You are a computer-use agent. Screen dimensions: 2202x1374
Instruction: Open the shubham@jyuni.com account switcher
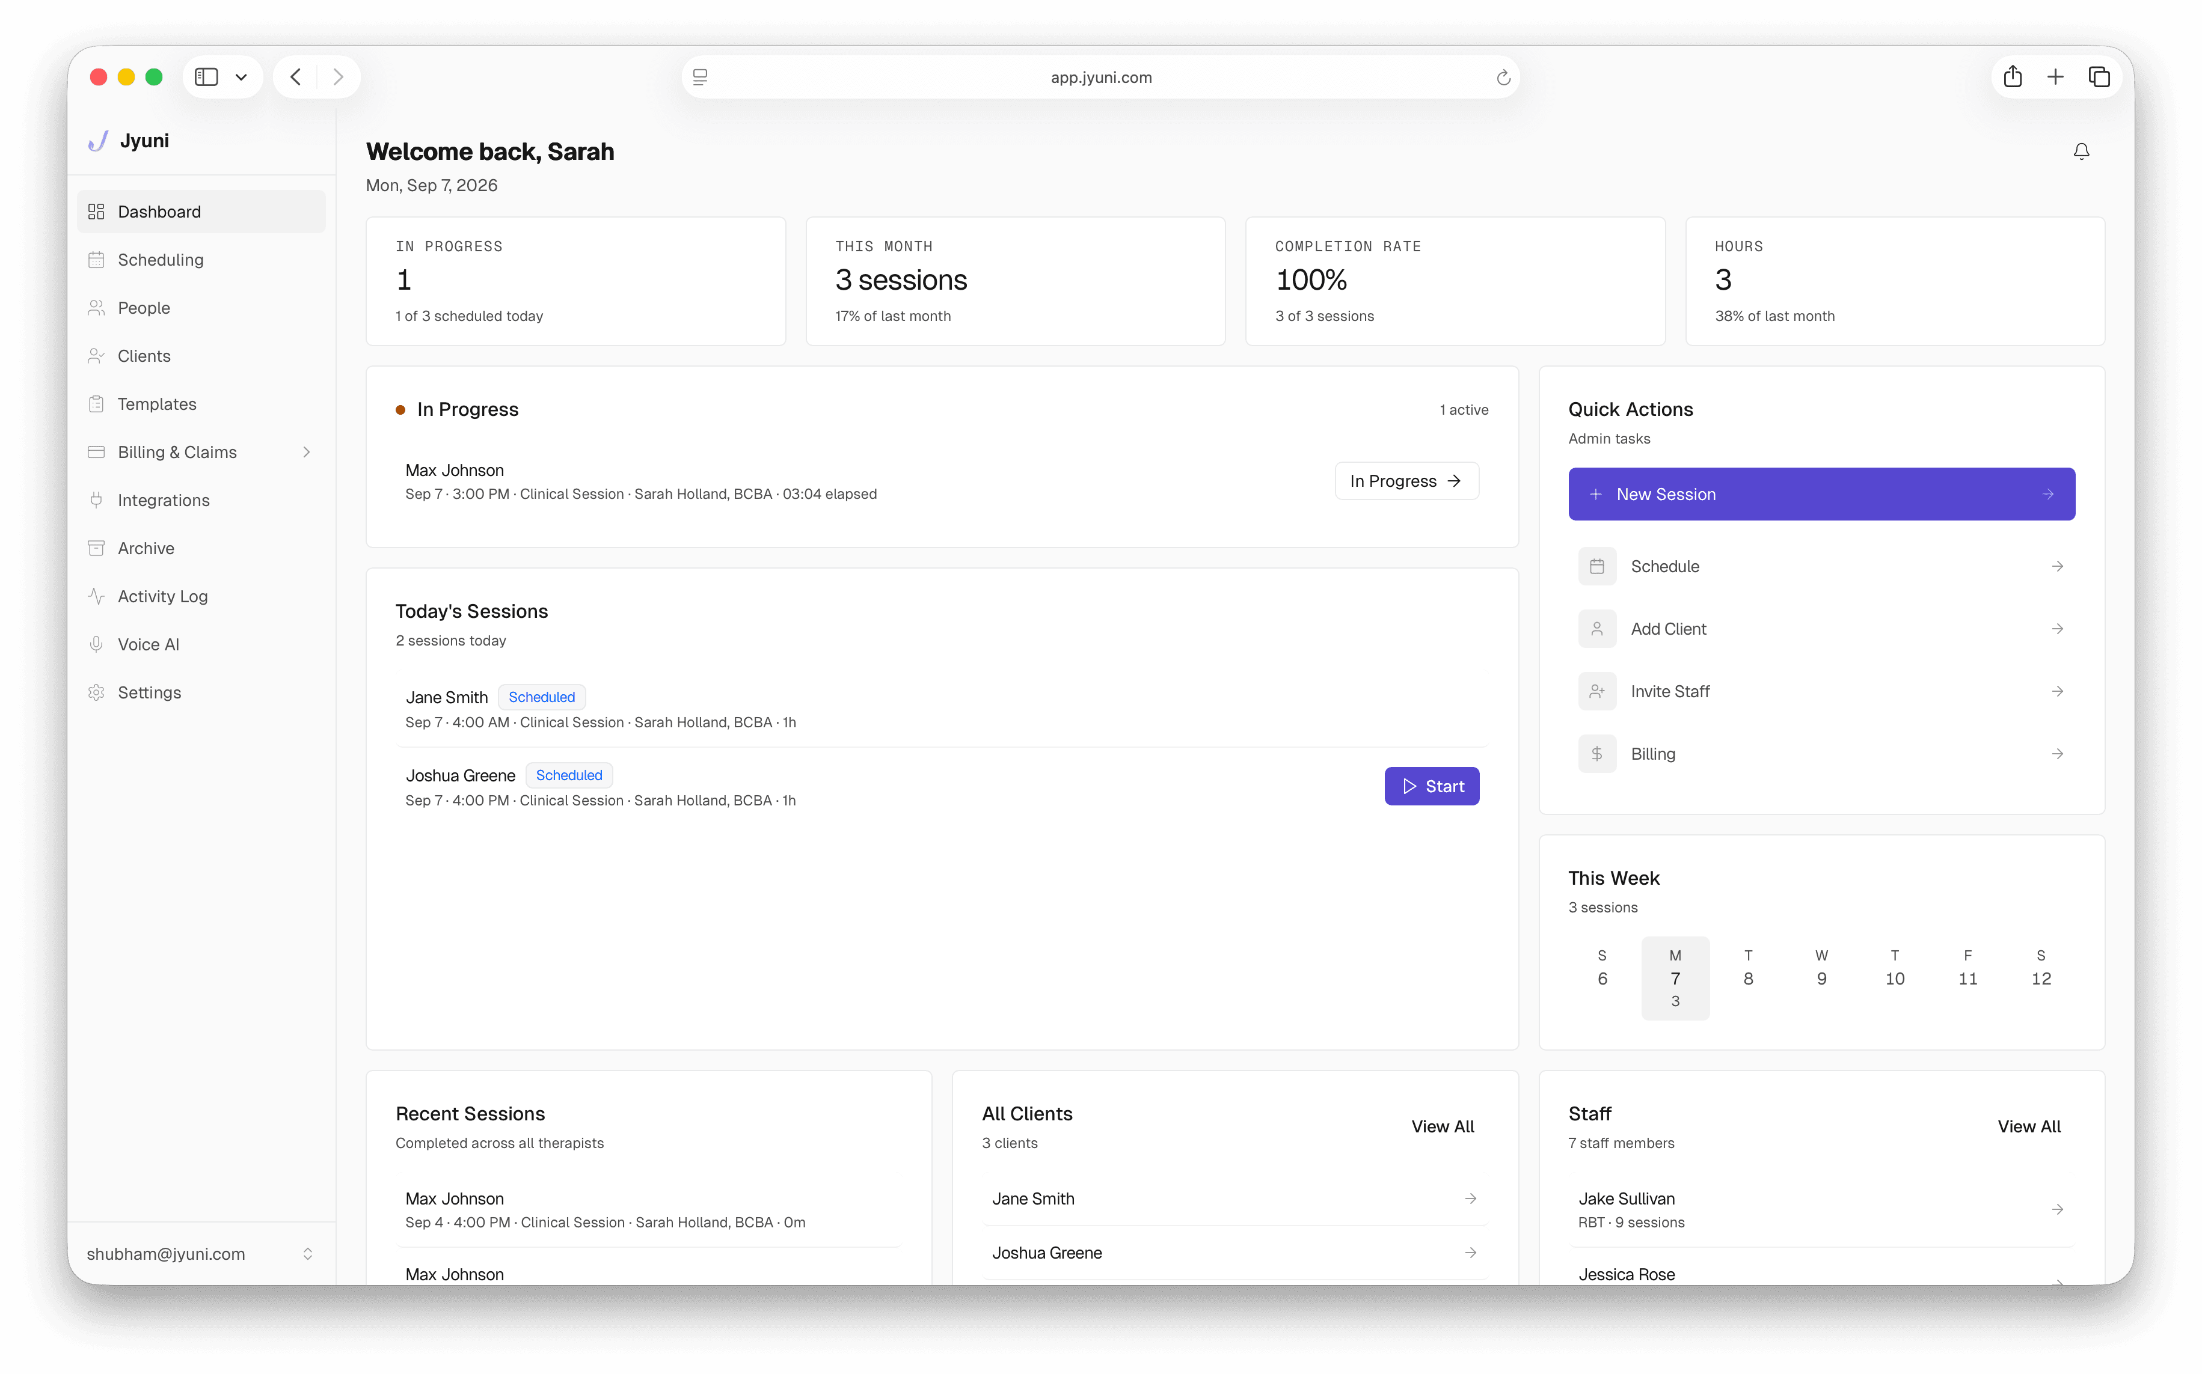pos(201,1254)
